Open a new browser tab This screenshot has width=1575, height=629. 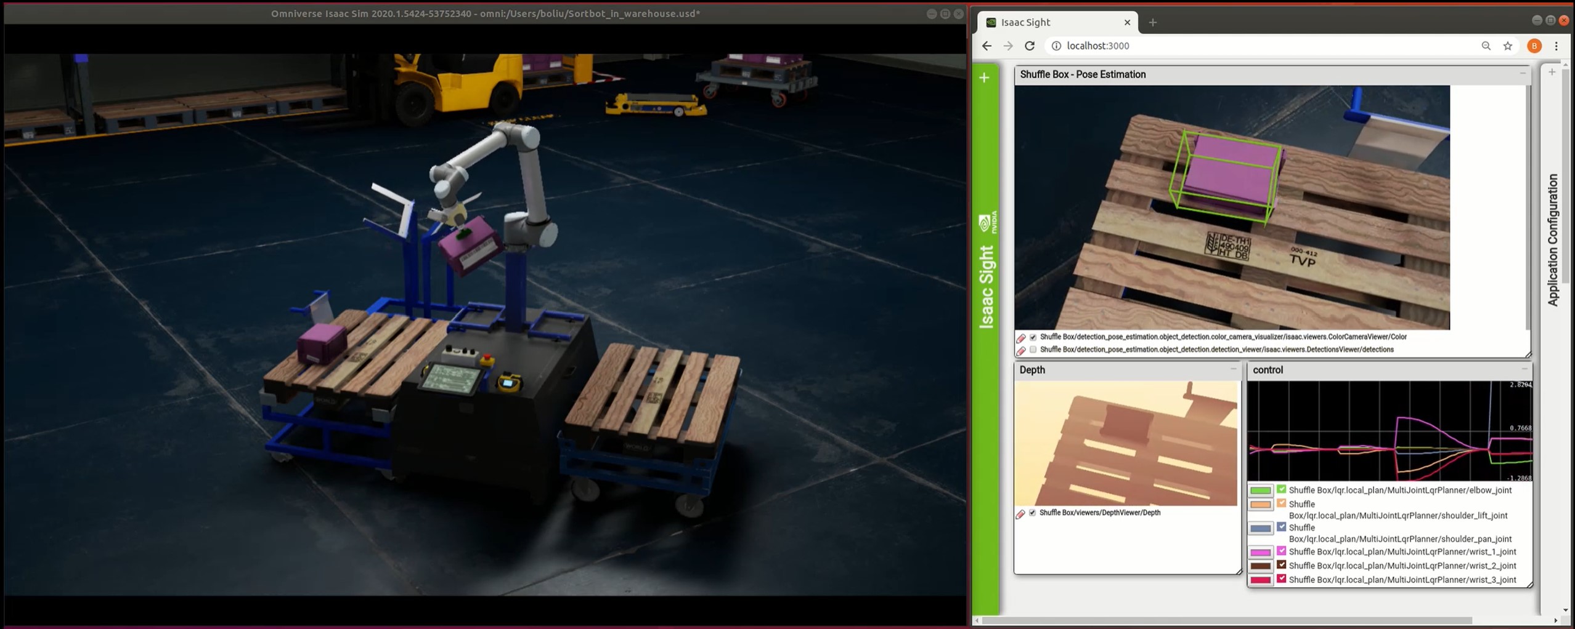[x=1152, y=22]
